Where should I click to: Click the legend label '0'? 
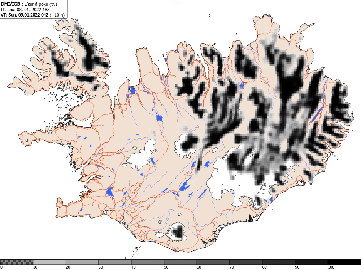click(1, 267)
